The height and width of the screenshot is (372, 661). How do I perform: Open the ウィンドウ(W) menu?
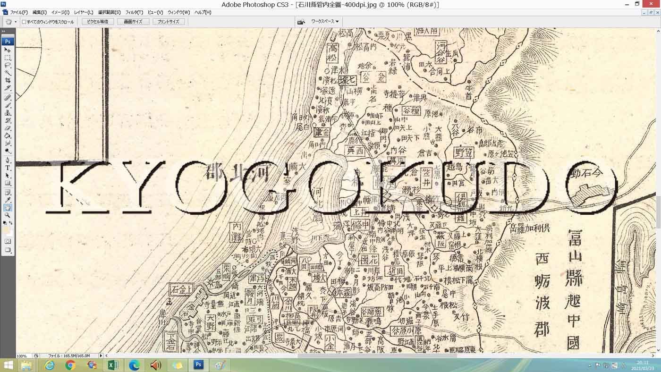click(178, 12)
